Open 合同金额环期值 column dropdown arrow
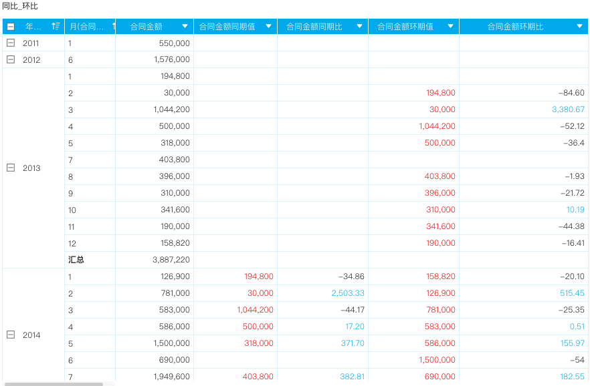 coord(450,26)
